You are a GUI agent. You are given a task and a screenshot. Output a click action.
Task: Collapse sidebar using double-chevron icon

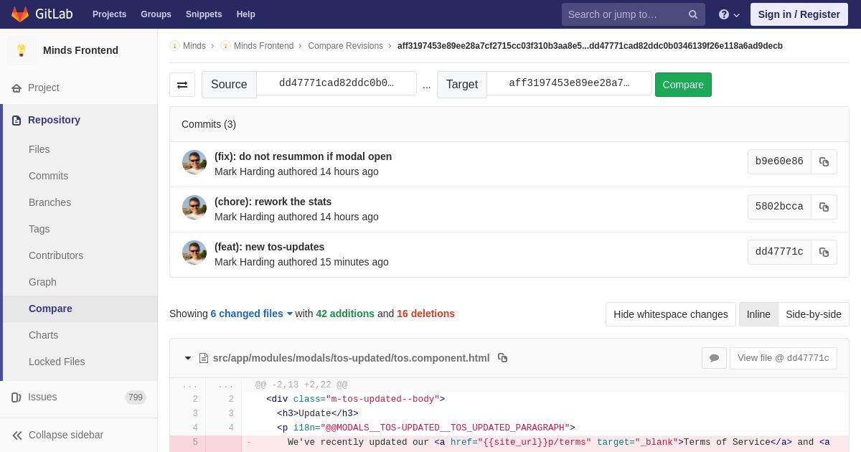pos(17,435)
